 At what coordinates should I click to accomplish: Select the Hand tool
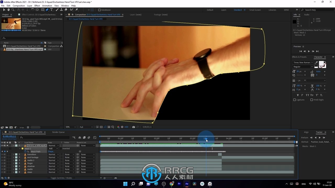point(8,10)
